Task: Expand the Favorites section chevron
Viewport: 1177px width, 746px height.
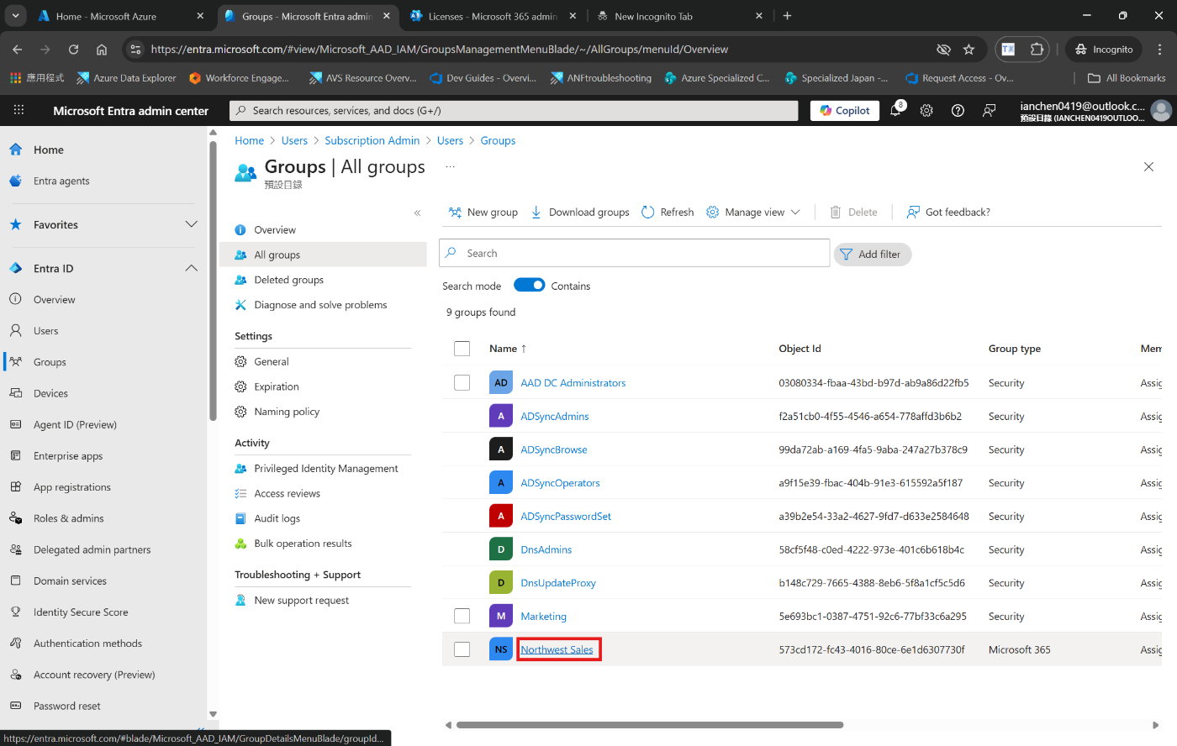Action: pos(191,224)
